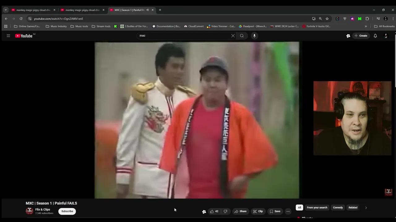Open the Documentation bookmark
396x222 pixels.
(x=166, y=26)
